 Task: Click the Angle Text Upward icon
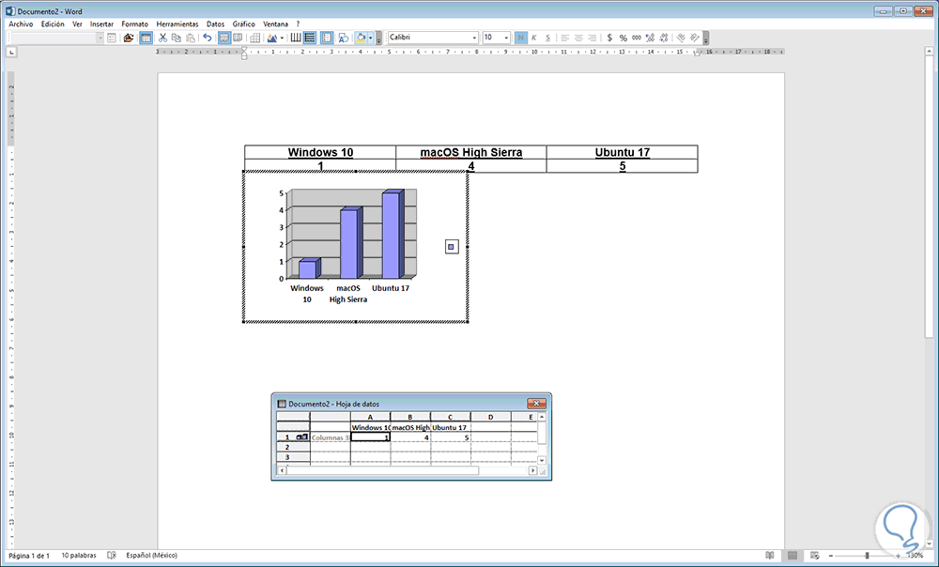point(695,38)
